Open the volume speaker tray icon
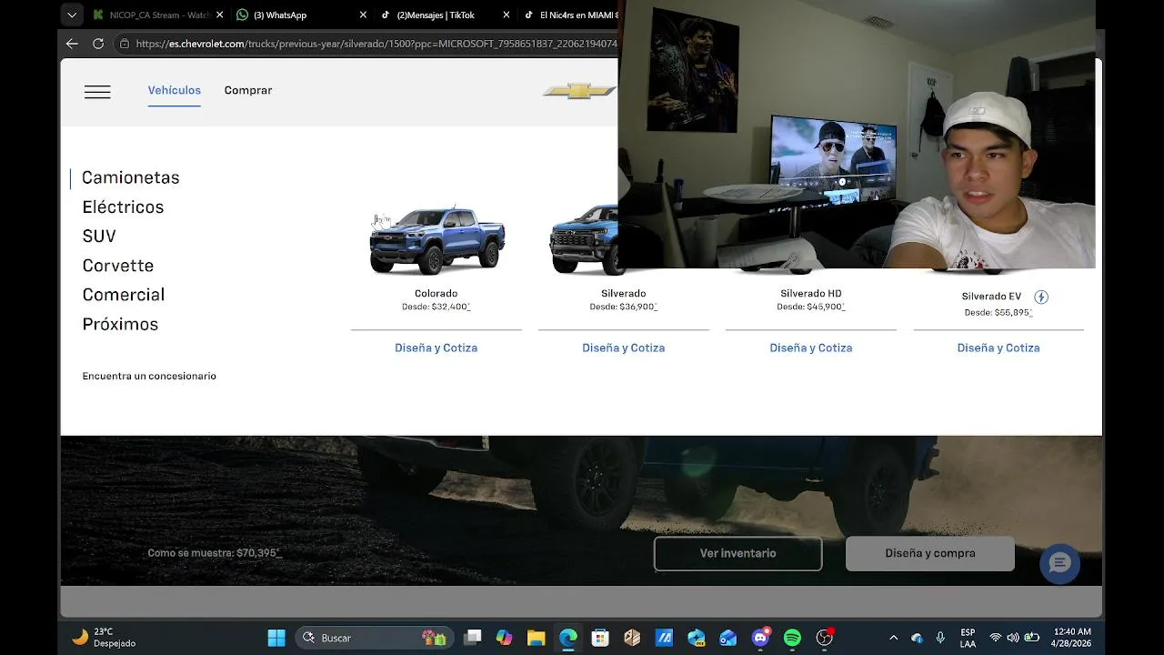The height and width of the screenshot is (655, 1164). coord(1013,638)
